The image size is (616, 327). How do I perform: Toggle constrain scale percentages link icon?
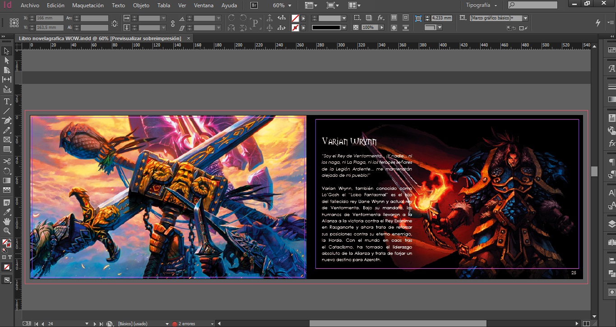pyautogui.click(x=173, y=23)
